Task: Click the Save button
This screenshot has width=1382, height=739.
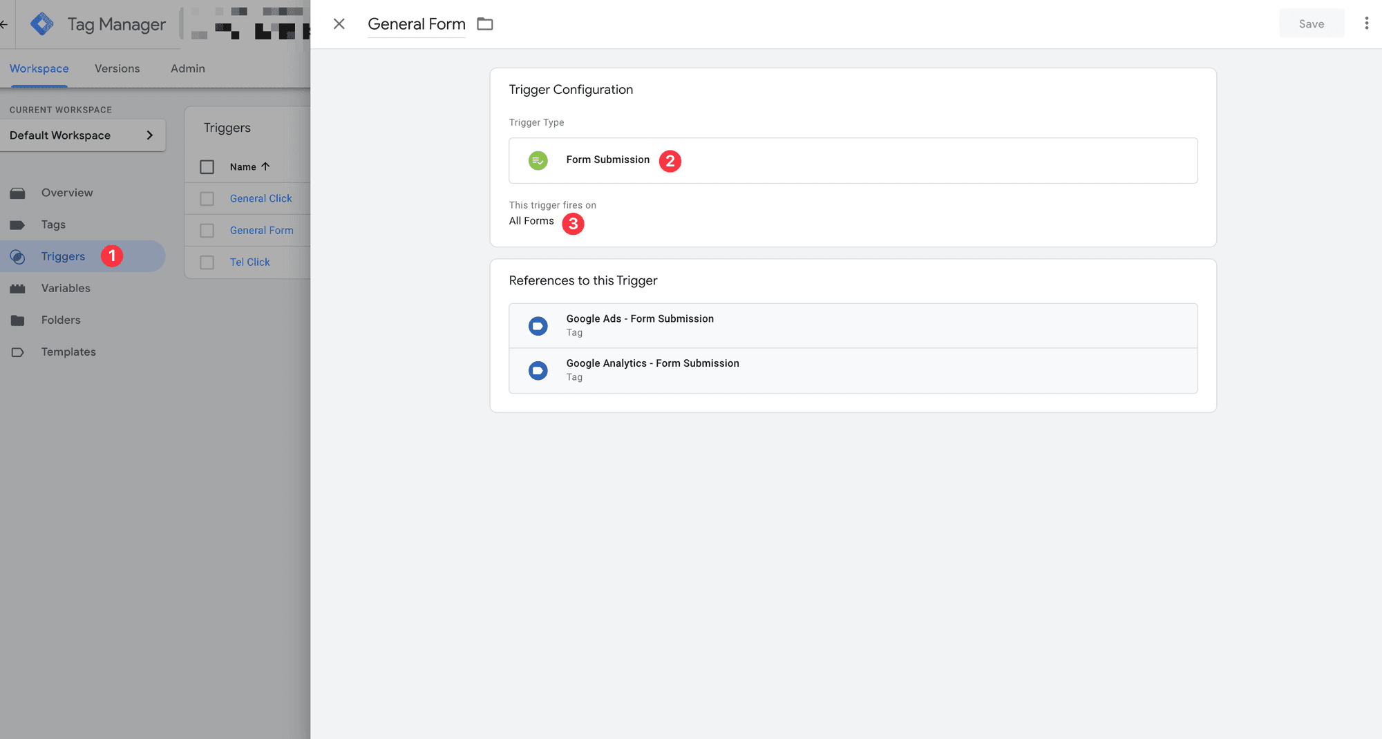Action: [1311, 23]
